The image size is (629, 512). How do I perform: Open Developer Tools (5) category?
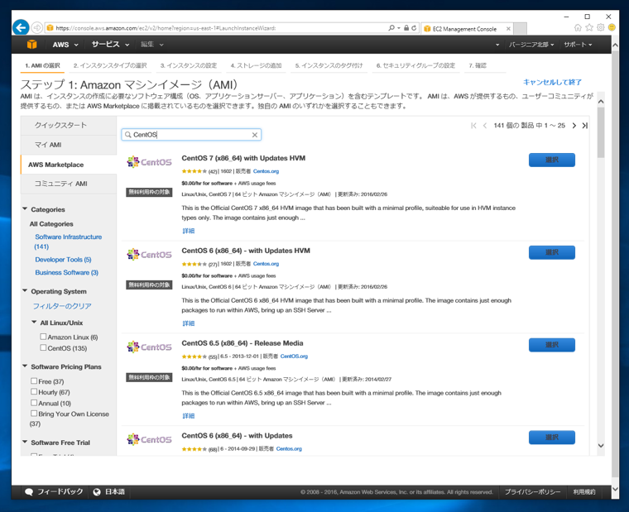click(63, 260)
